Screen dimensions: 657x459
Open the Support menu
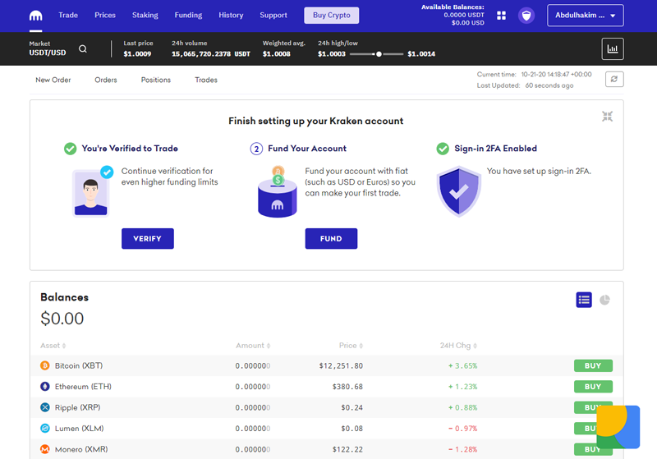[x=273, y=15]
